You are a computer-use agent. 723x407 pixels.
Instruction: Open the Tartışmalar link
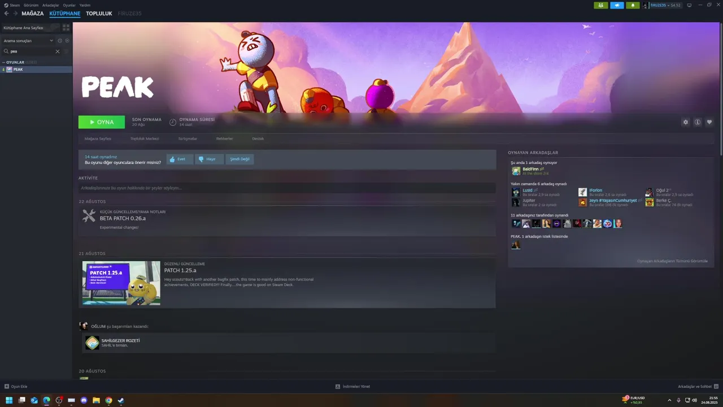tap(188, 138)
